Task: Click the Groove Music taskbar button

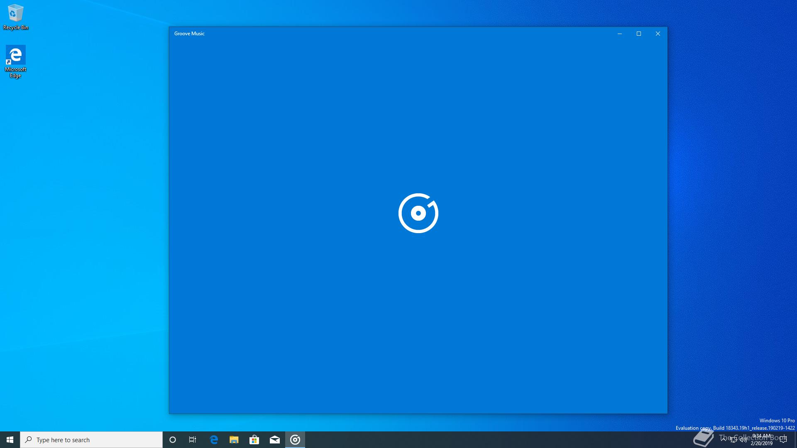Action: pyautogui.click(x=295, y=440)
